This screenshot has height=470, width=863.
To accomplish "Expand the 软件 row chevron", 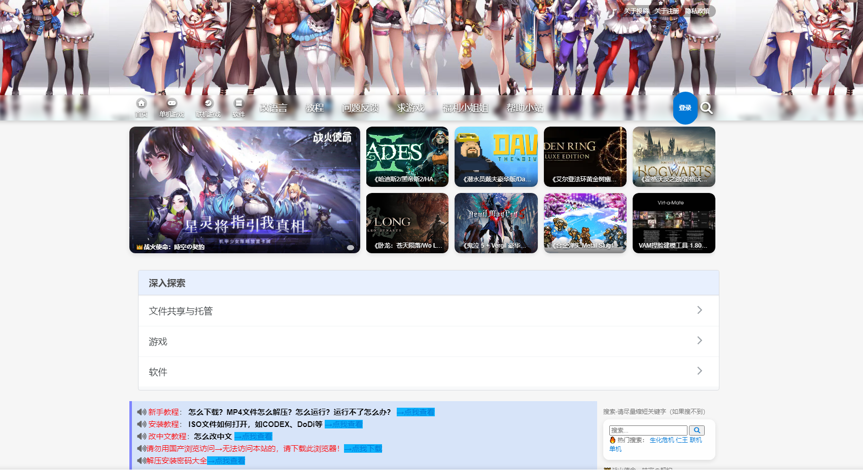I will pyautogui.click(x=700, y=371).
